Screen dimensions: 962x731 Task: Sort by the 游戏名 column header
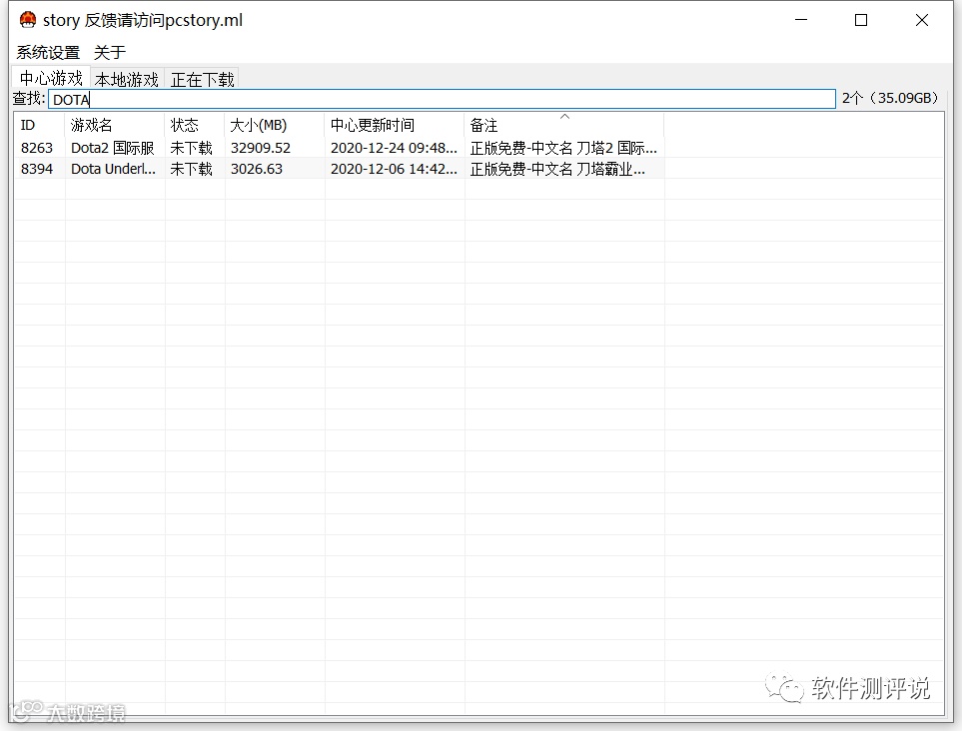point(115,125)
